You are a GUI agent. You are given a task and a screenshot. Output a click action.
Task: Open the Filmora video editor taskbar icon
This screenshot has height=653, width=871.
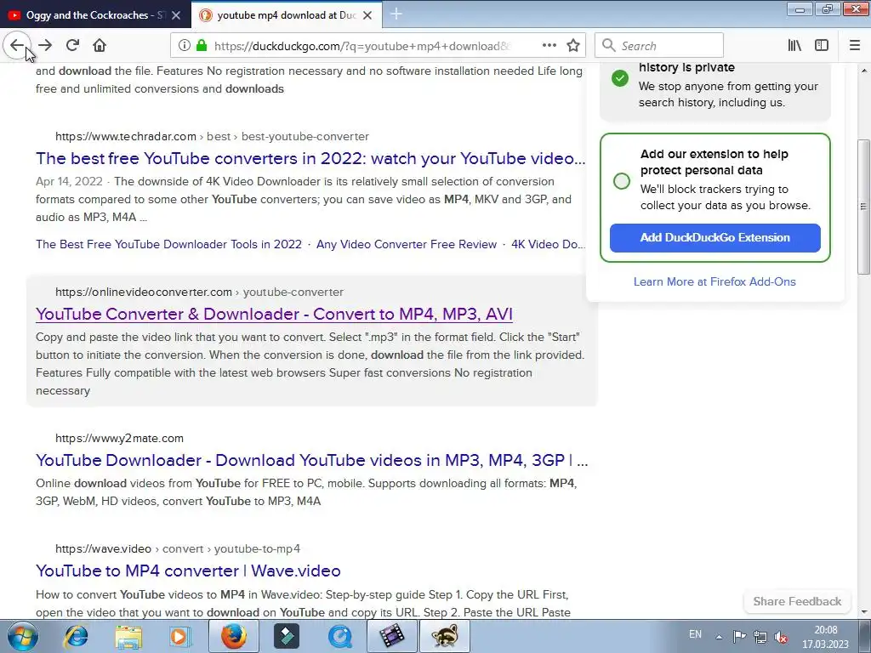coord(286,636)
